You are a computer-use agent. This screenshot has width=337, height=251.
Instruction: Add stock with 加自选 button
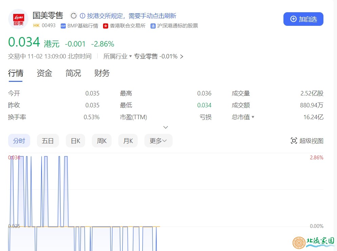click(303, 19)
